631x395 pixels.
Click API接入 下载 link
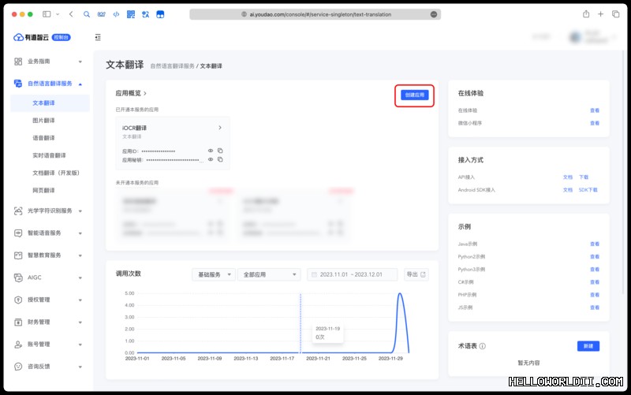[584, 177]
